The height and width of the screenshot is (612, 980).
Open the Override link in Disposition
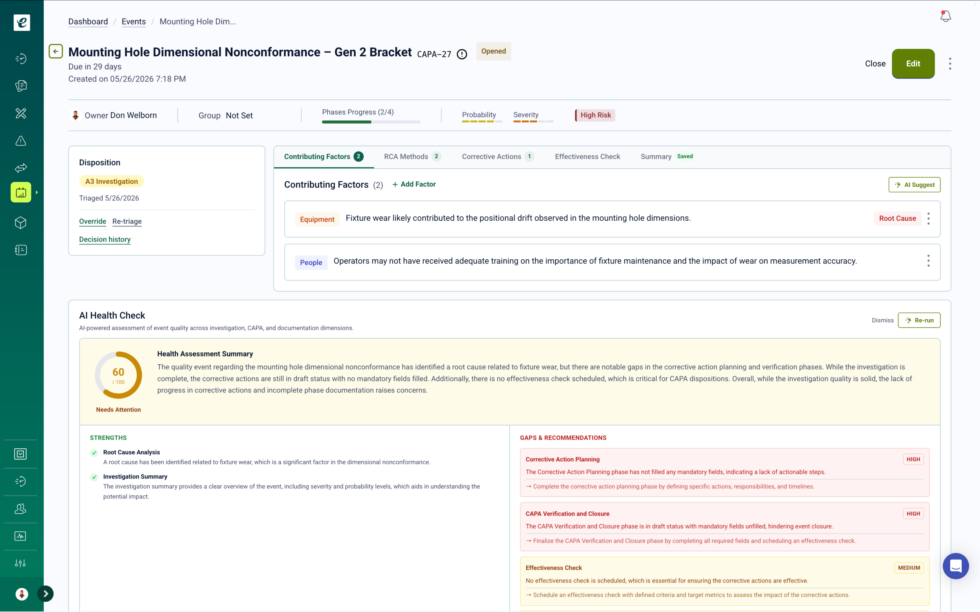(93, 221)
